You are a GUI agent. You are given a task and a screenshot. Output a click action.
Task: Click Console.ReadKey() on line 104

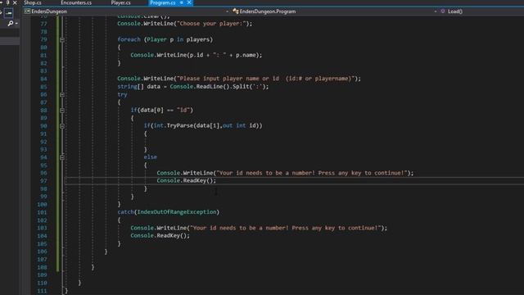click(x=160, y=236)
